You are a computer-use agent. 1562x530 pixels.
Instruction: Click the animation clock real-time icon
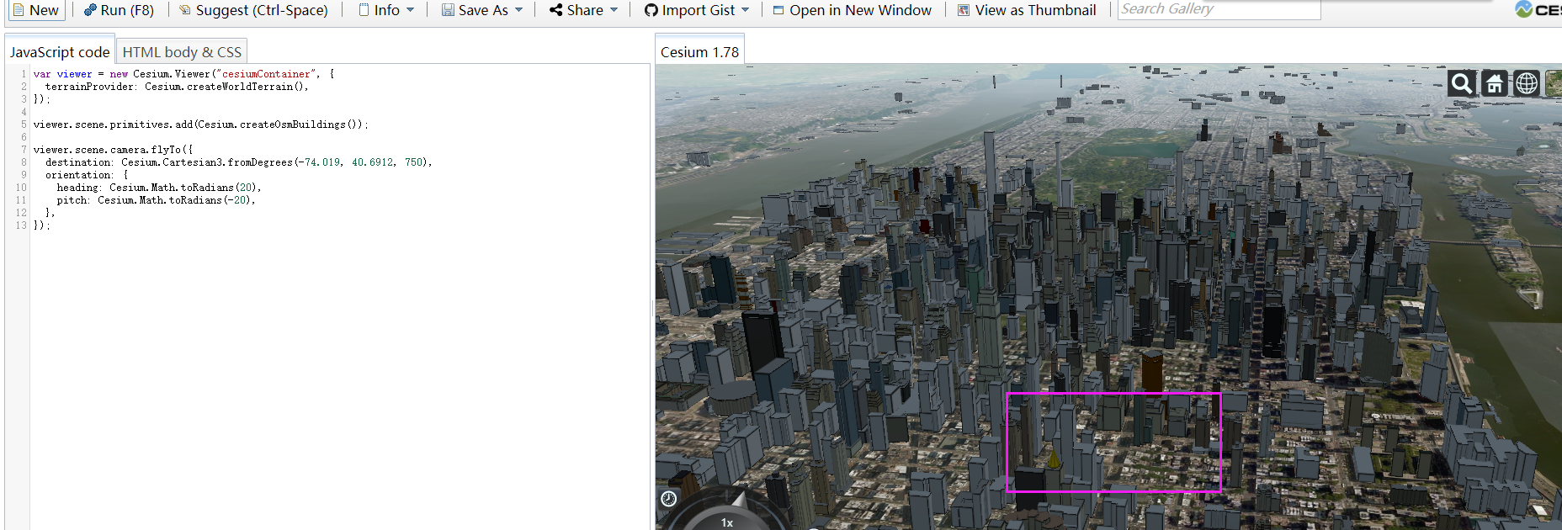[669, 499]
